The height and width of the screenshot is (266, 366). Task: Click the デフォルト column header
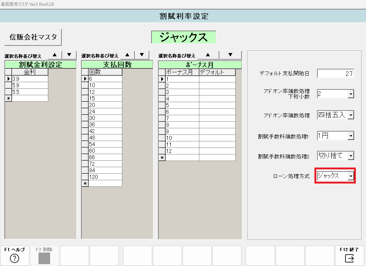tap(217, 72)
